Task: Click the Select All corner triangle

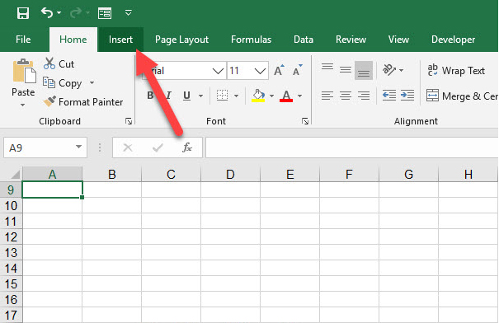Action: coord(16,175)
